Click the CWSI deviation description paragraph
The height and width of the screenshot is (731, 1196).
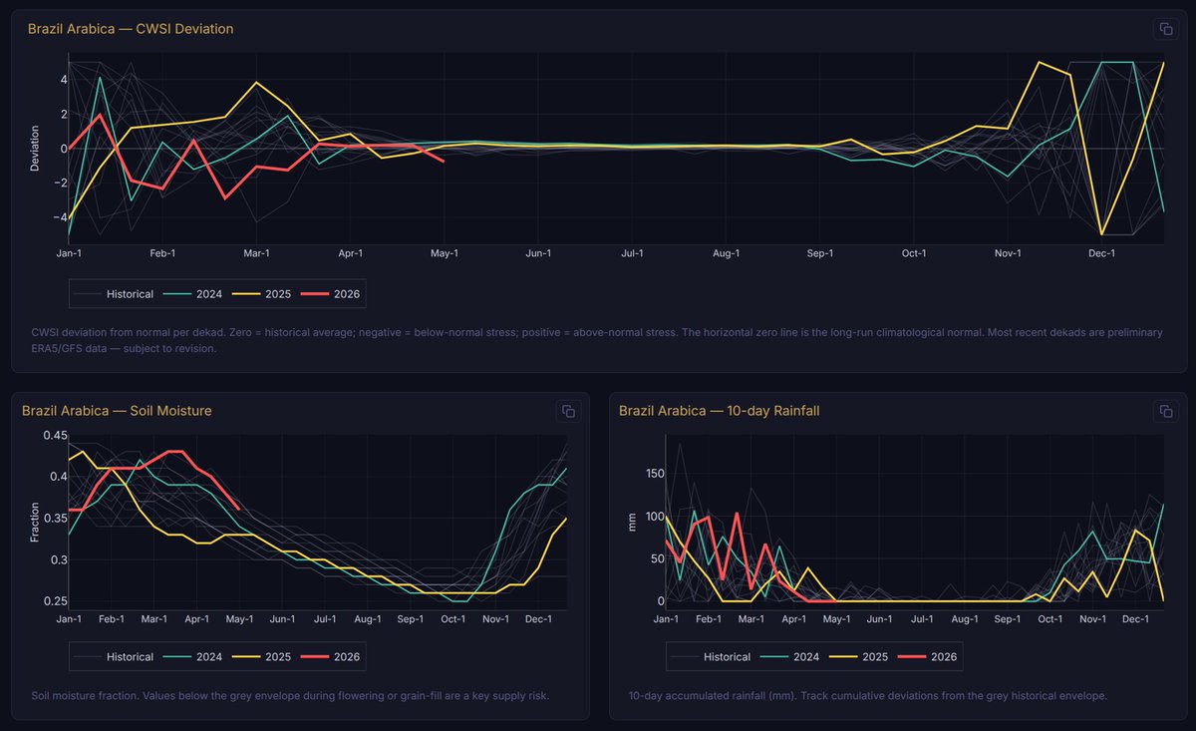tap(597, 340)
